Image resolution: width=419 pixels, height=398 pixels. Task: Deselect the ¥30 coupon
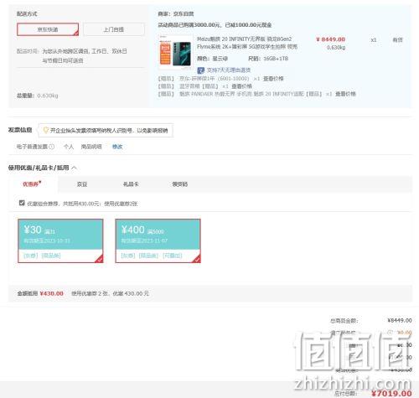(60, 240)
